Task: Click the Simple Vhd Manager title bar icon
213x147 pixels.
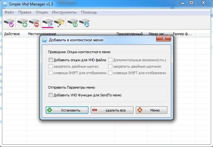Action: 5,4
